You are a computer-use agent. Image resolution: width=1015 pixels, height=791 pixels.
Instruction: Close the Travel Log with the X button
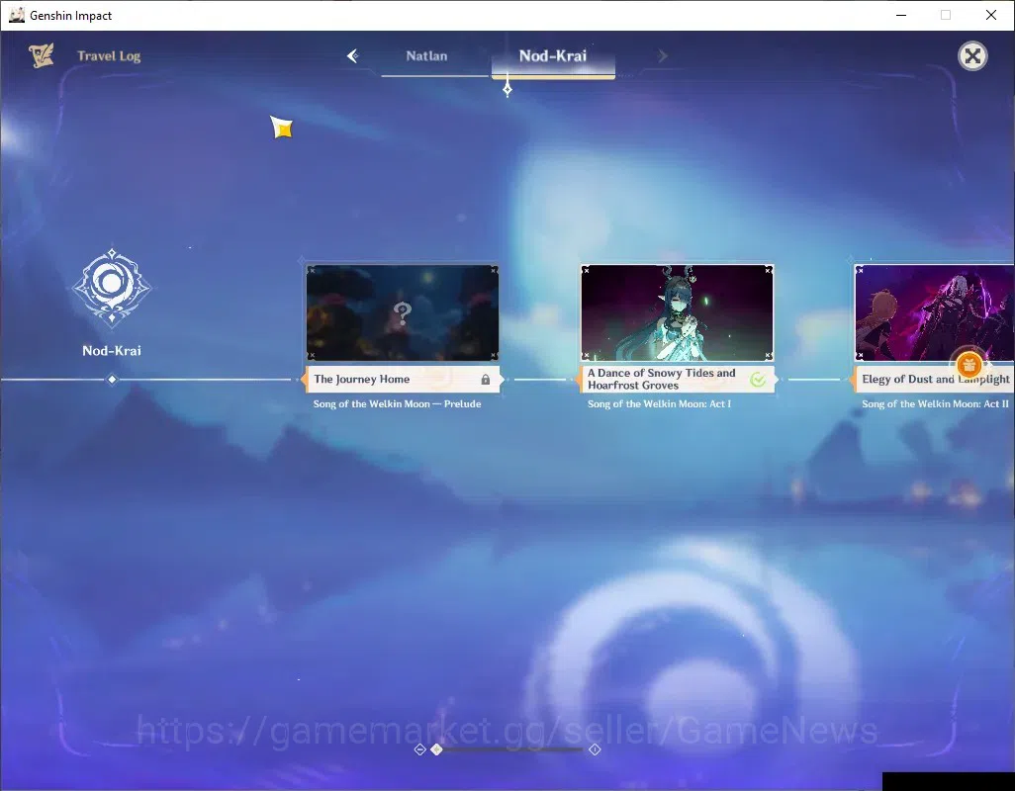tap(972, 56)
